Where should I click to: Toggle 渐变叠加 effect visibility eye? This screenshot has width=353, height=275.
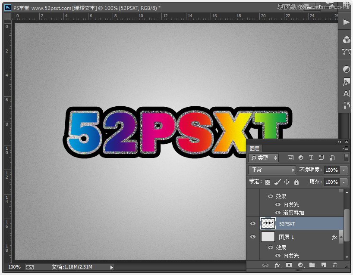pos(278,213)
